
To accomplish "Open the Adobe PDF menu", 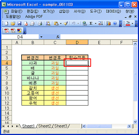I will pos(34,16).
